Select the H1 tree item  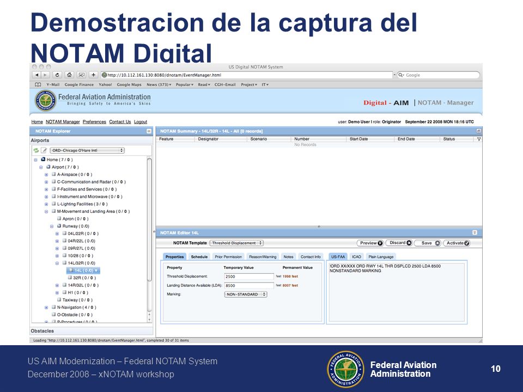[x=75, y=293]
